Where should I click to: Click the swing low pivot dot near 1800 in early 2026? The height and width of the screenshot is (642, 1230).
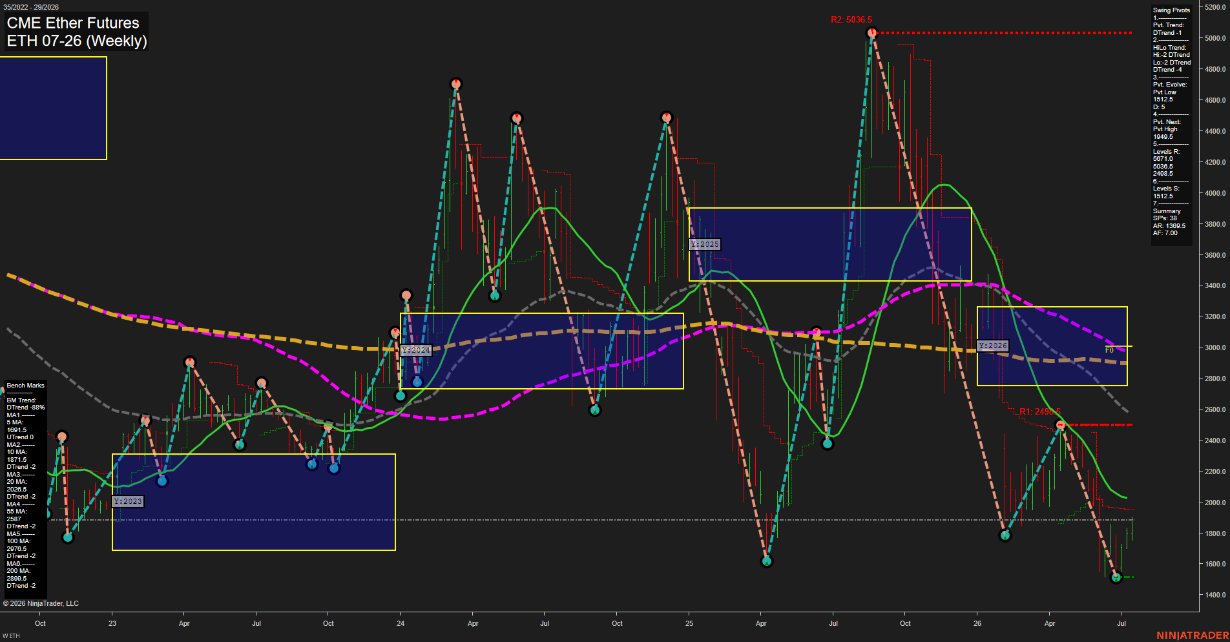(1005, 535)
